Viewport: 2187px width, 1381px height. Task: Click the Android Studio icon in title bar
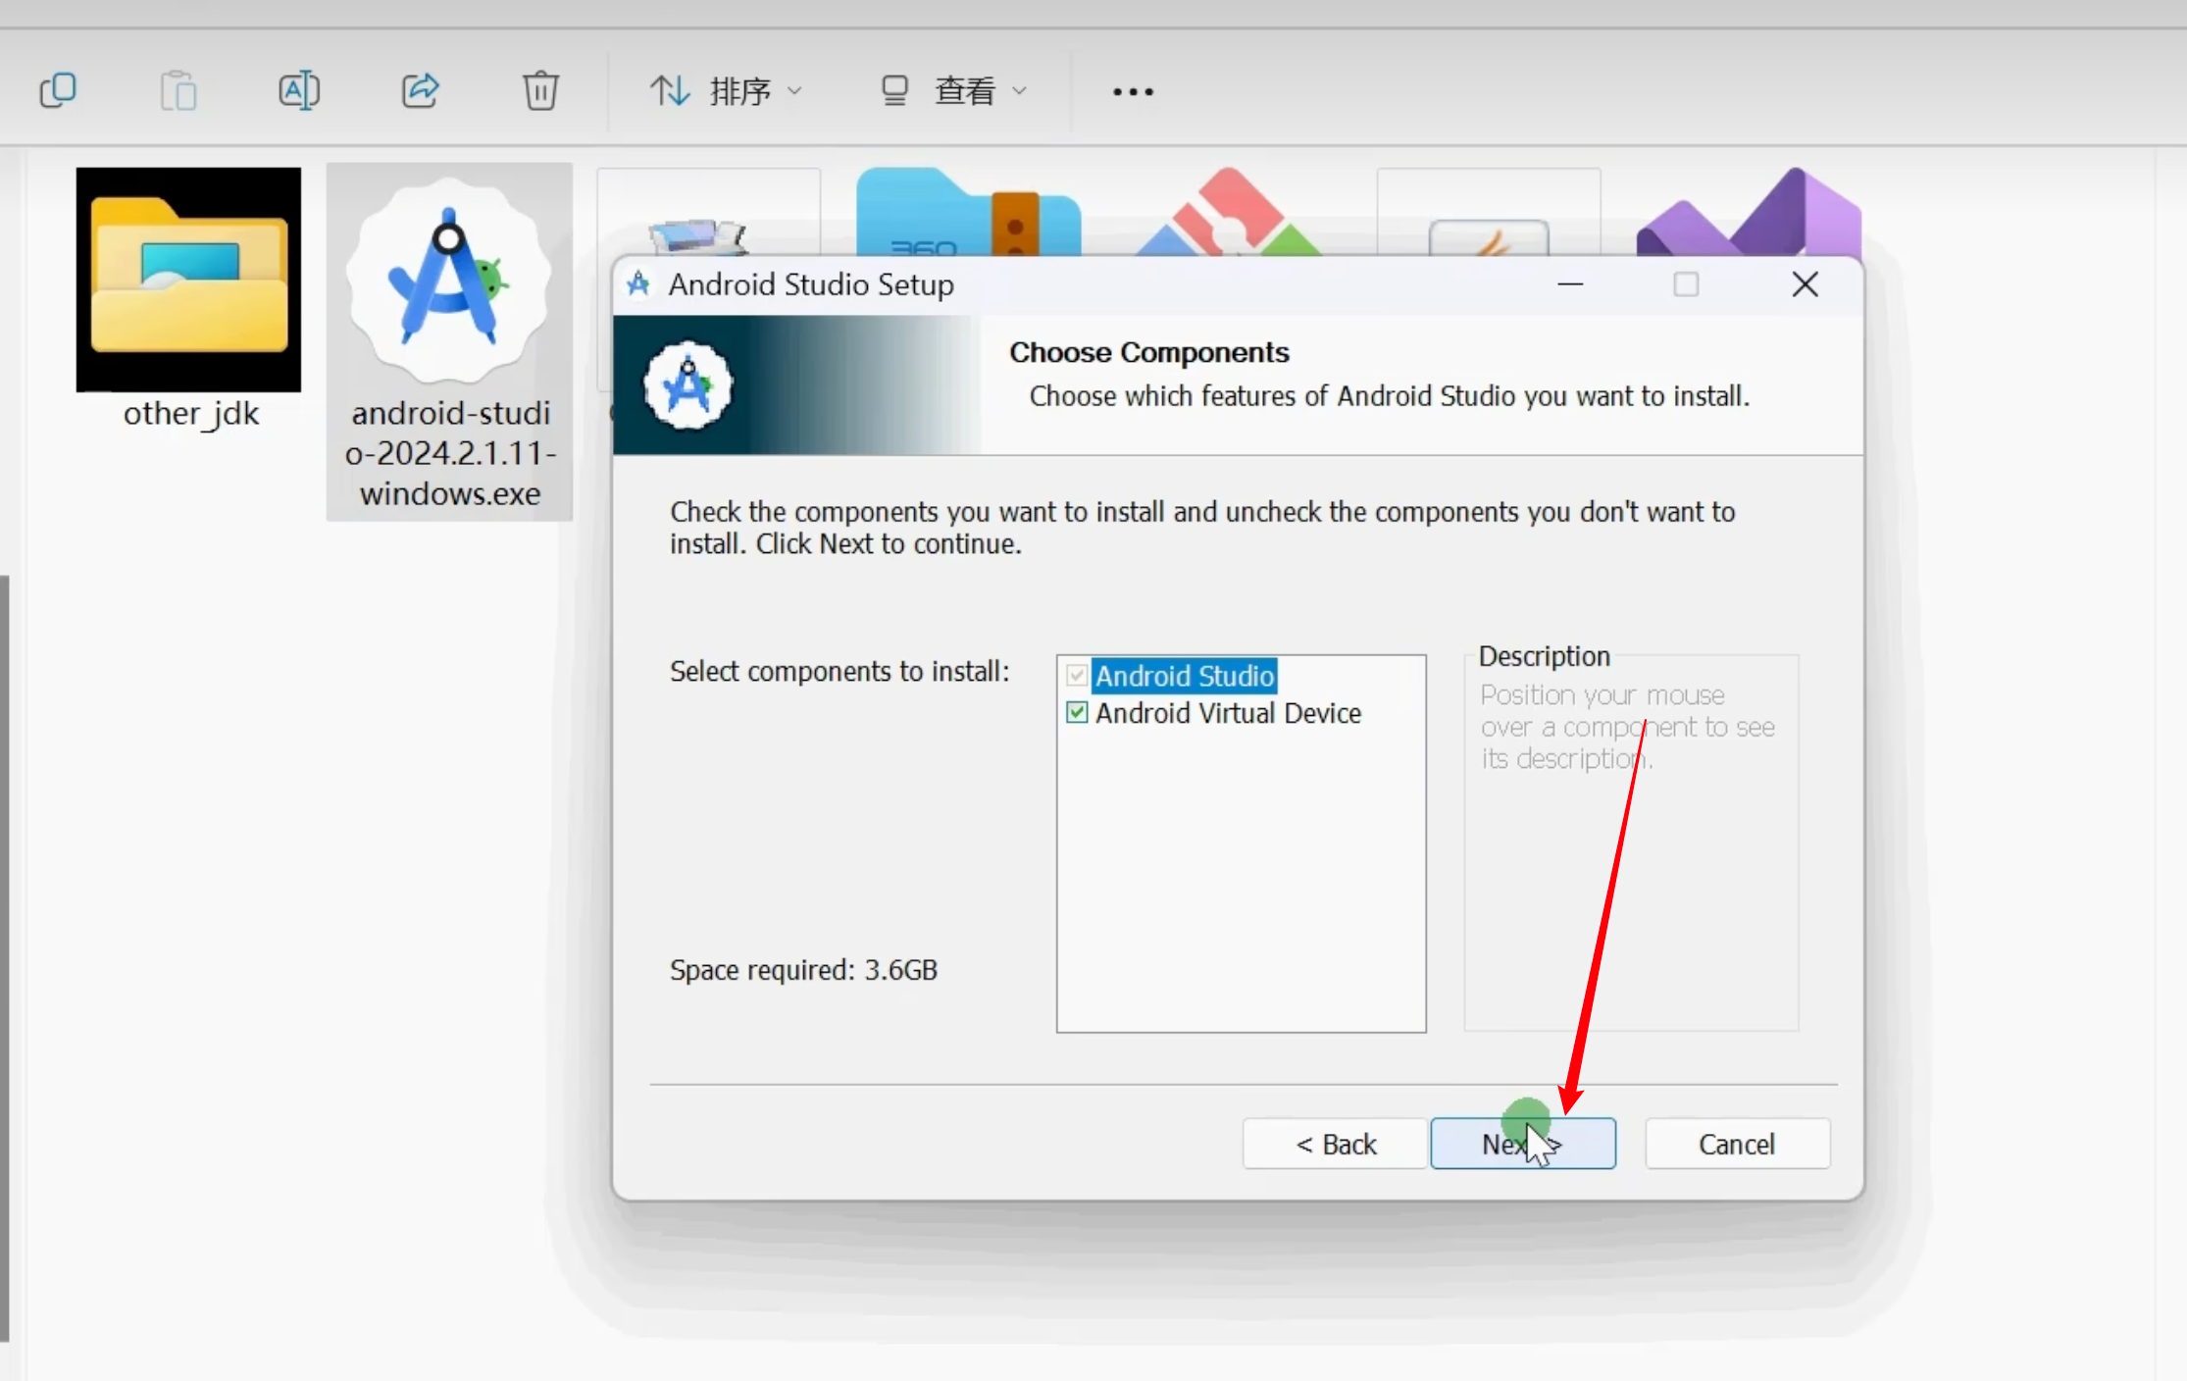639,284
